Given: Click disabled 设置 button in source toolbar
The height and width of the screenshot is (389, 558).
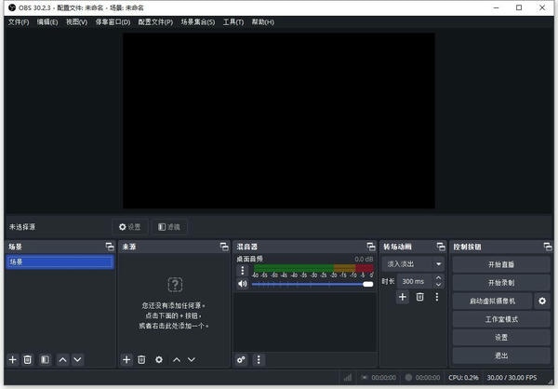Looking at the screenshot, I should (x=130, y=227).
